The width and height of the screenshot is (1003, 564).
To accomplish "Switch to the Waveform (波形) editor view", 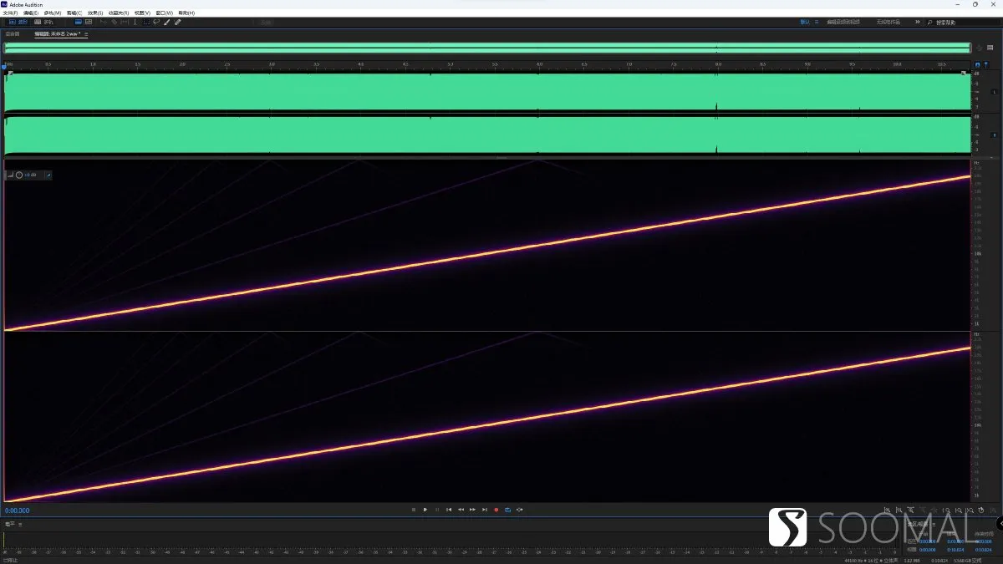I will pos(18,22).
